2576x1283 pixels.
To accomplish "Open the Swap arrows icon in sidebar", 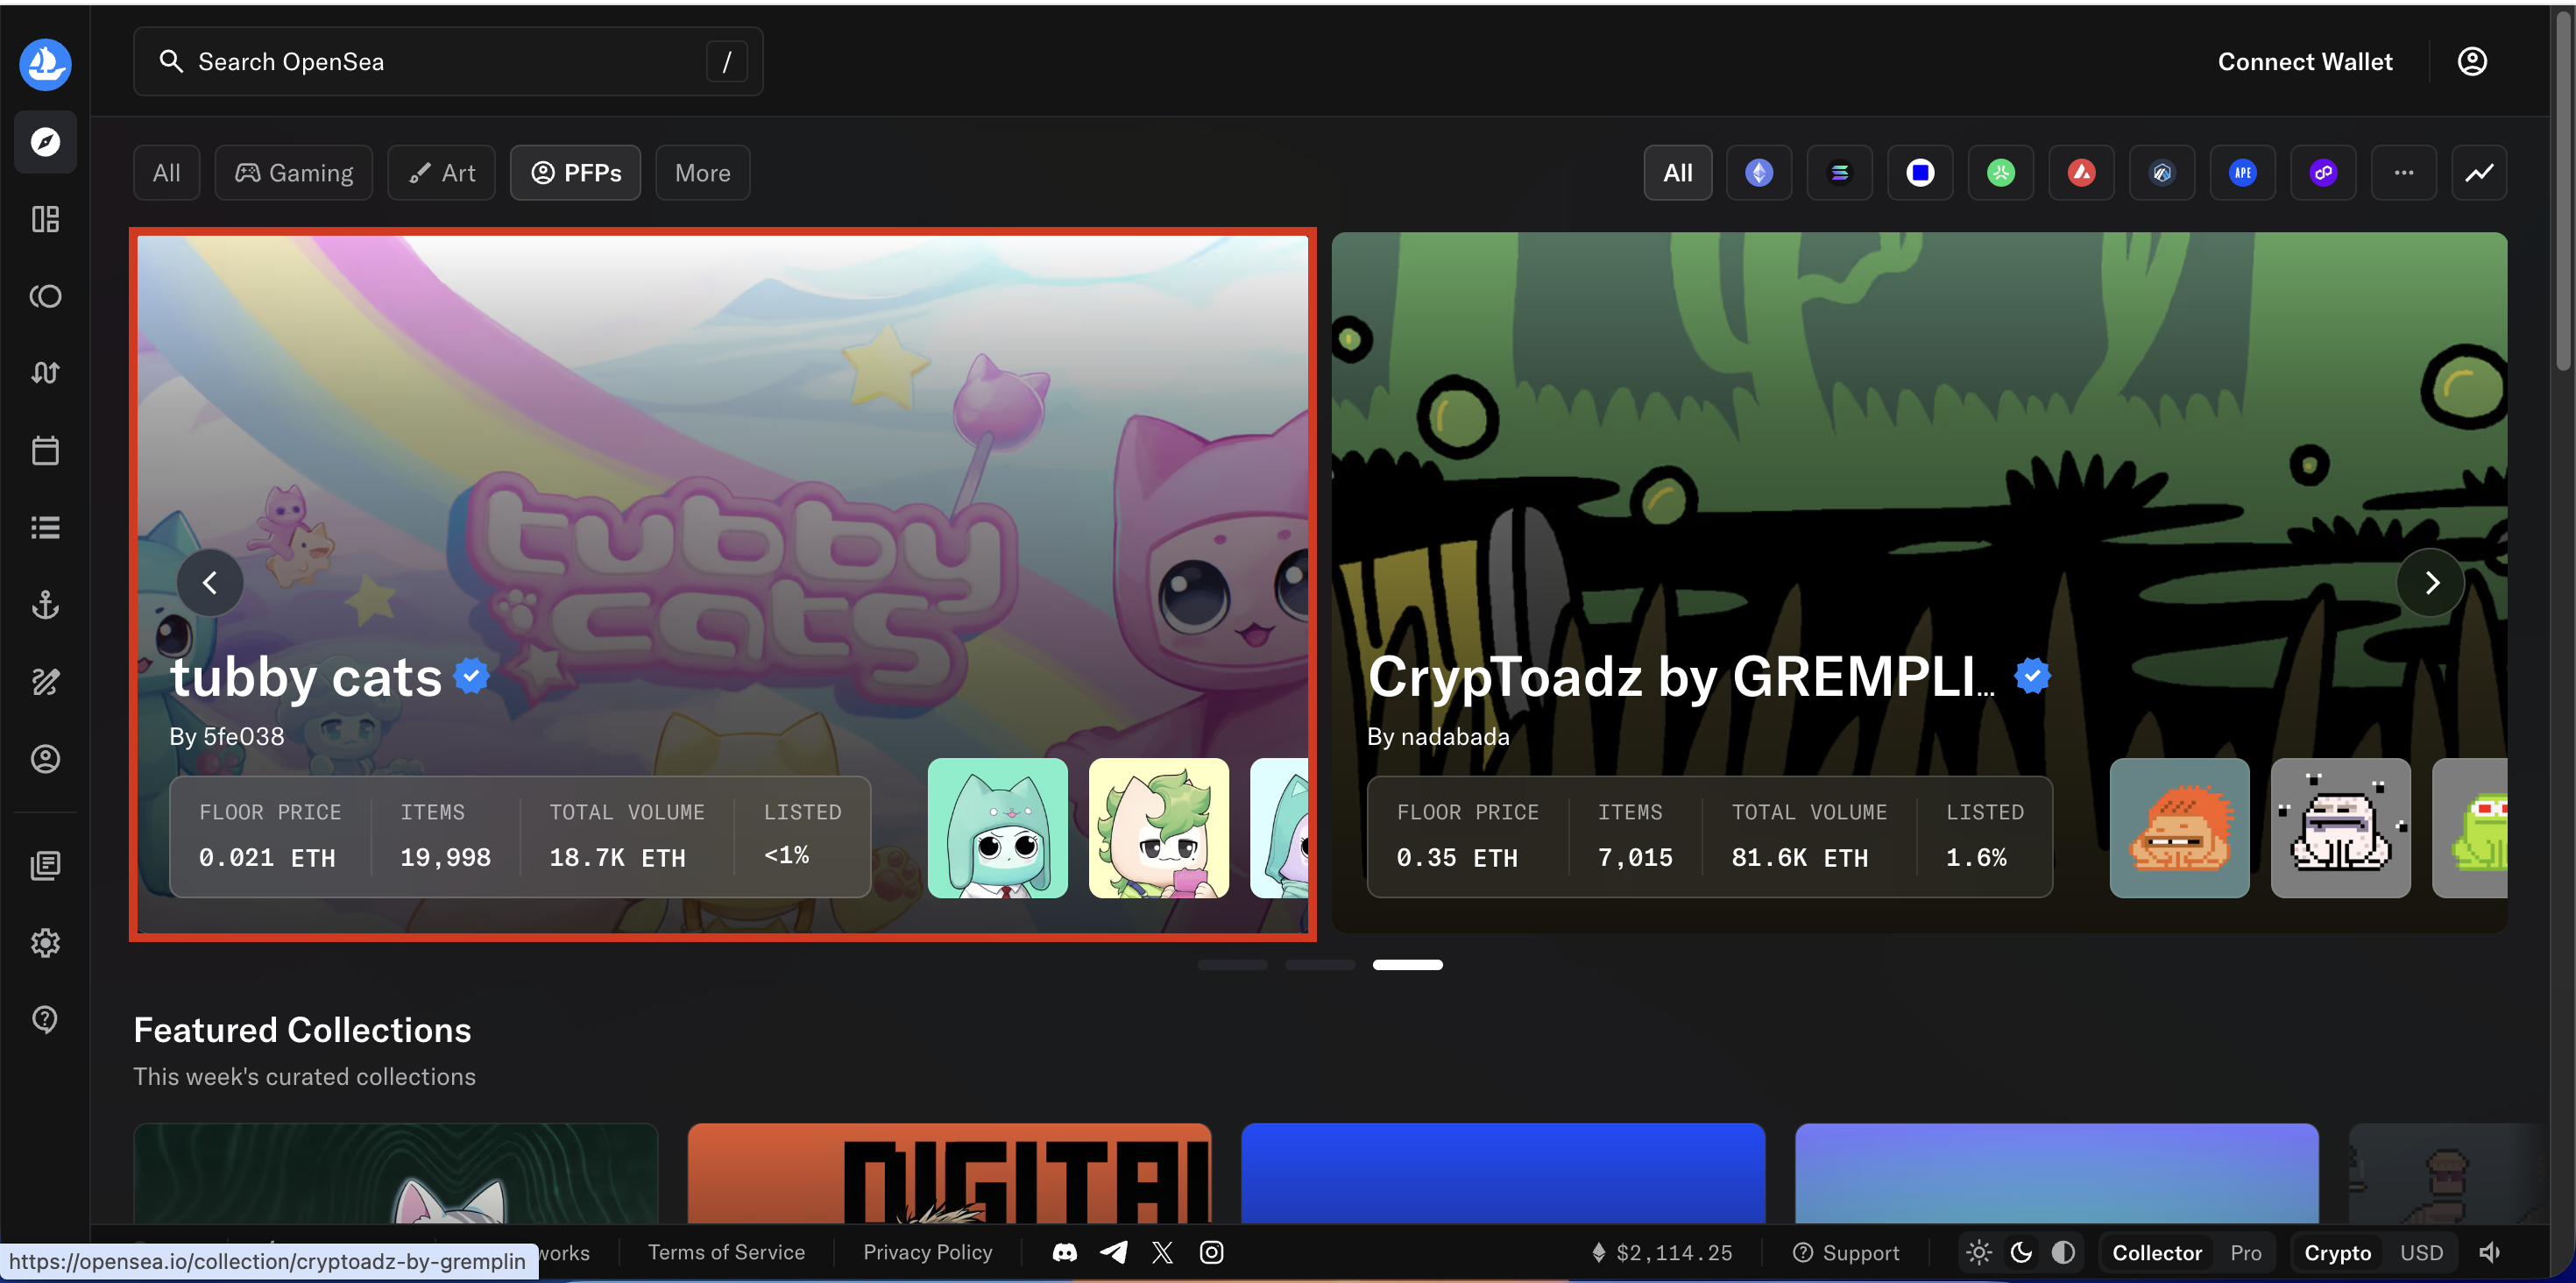I will point(45,373).
